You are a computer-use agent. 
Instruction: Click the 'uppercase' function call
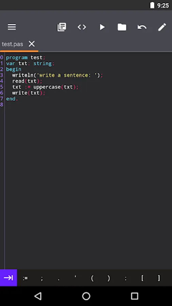[47, 87]
